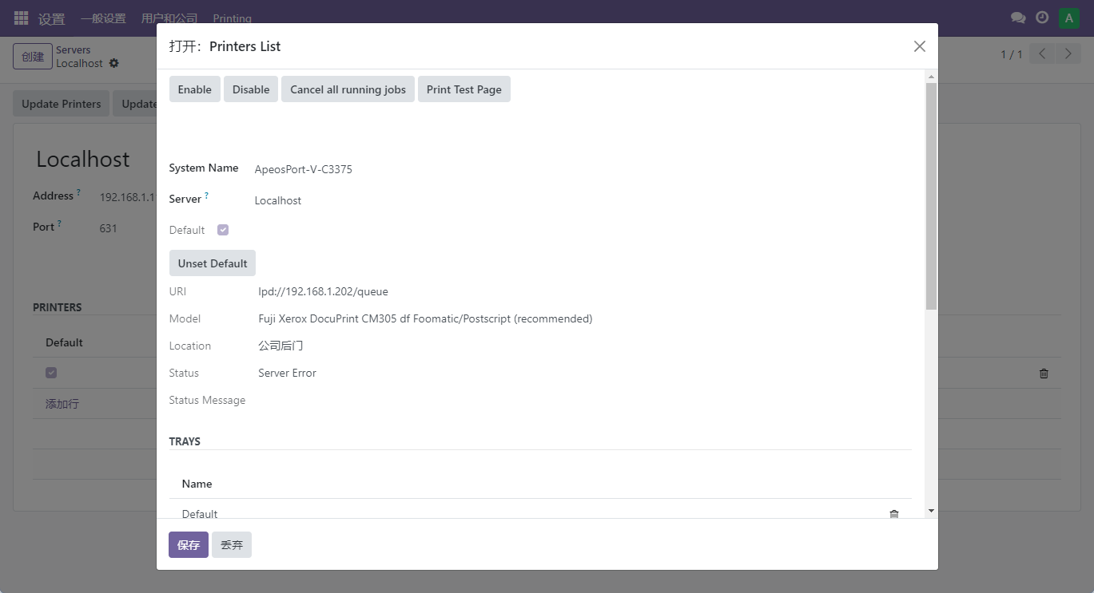Discard changes with 丢弃 button
This screenshot has width=1094, height=593.
pos(232,545)
